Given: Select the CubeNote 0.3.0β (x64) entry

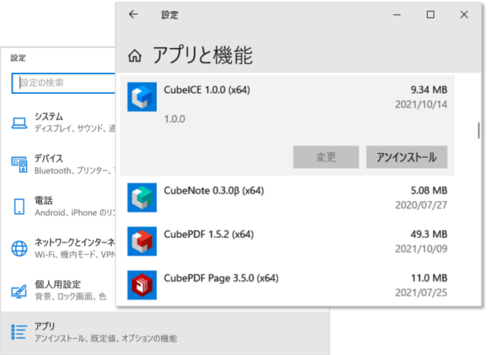Looking at the screenshot, I should [288, 197].
